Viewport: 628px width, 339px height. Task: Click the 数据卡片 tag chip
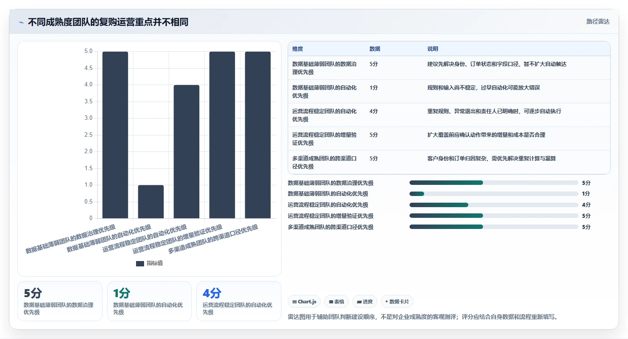point(397,302)
